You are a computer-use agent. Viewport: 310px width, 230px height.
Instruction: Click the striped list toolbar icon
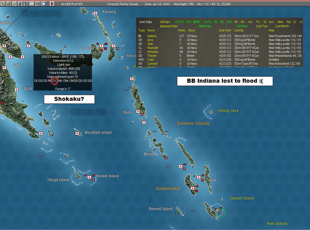point(37,3)
